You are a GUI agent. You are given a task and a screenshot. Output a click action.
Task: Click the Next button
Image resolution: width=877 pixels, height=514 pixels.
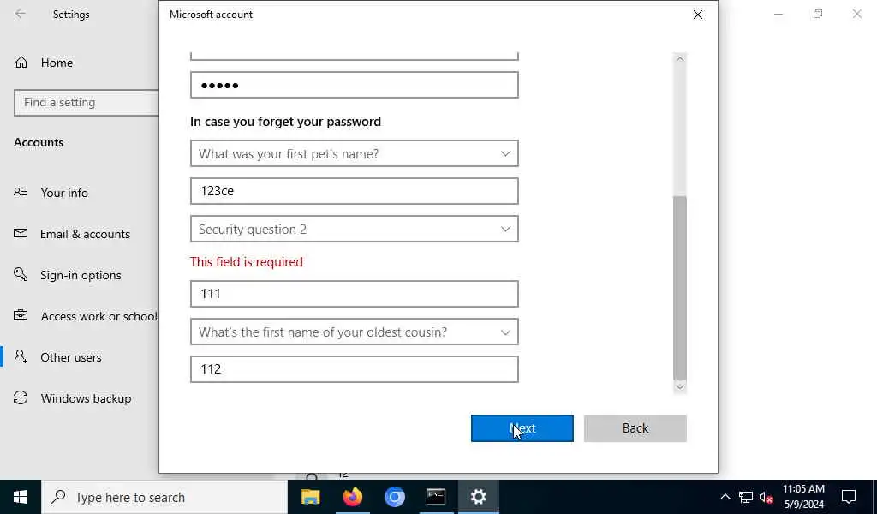(x=522, y=427)
